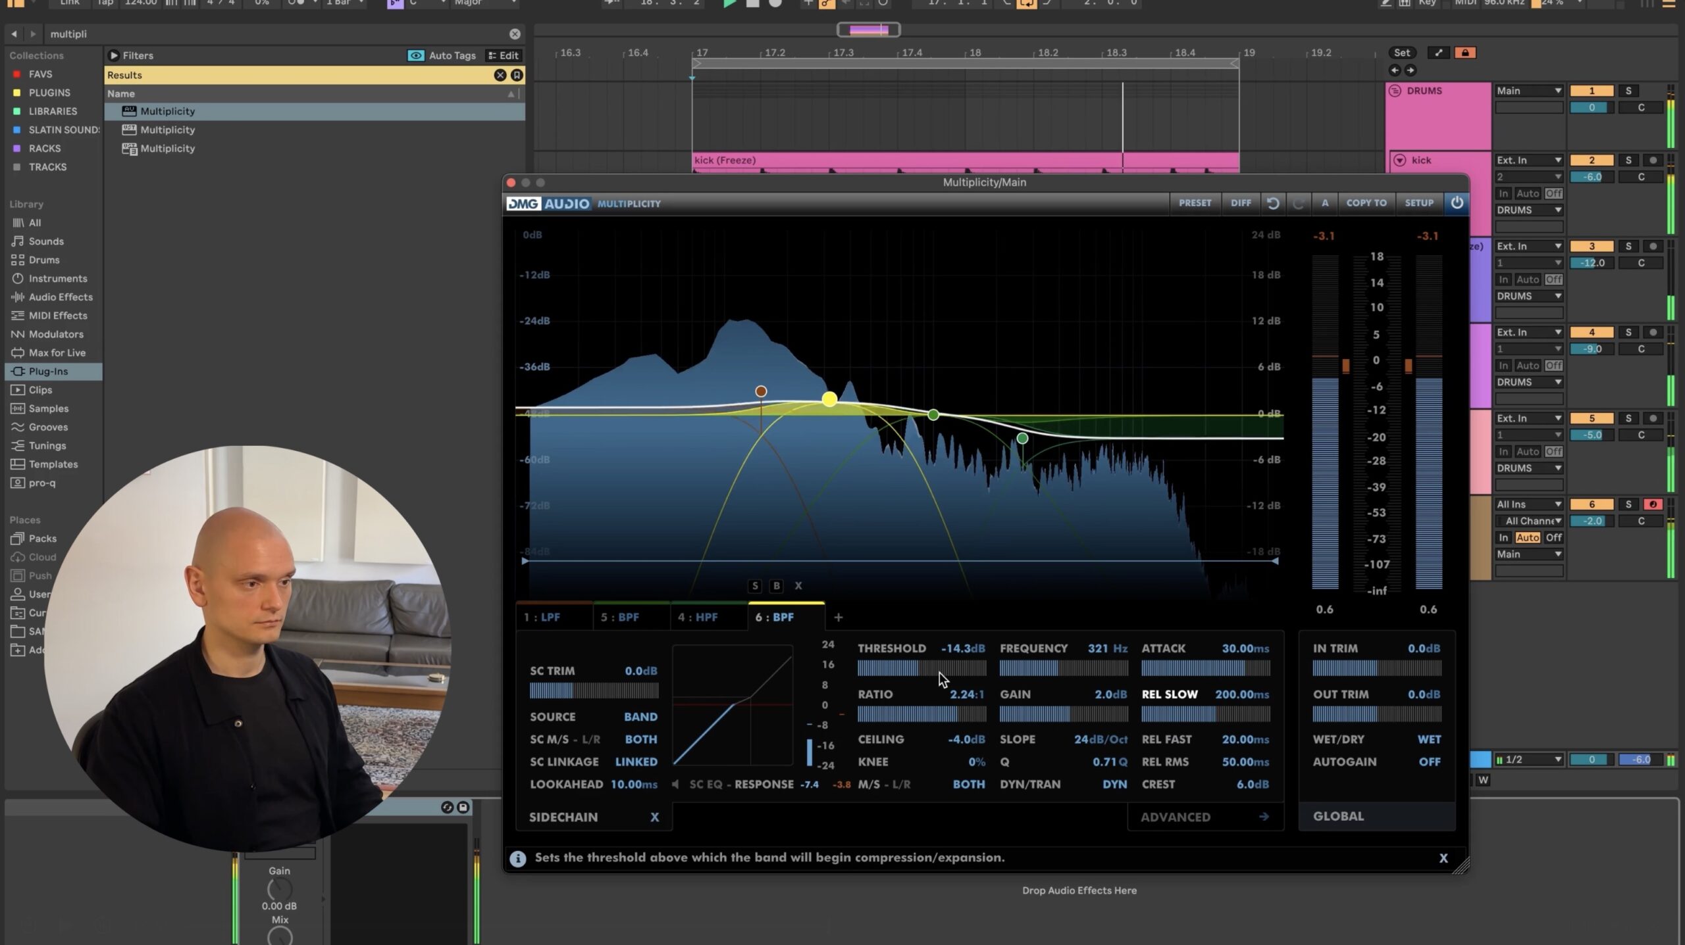The image size is (1685, 945).
Task: Click the X delete icon under the band node
Action: (x=798, y=585)
